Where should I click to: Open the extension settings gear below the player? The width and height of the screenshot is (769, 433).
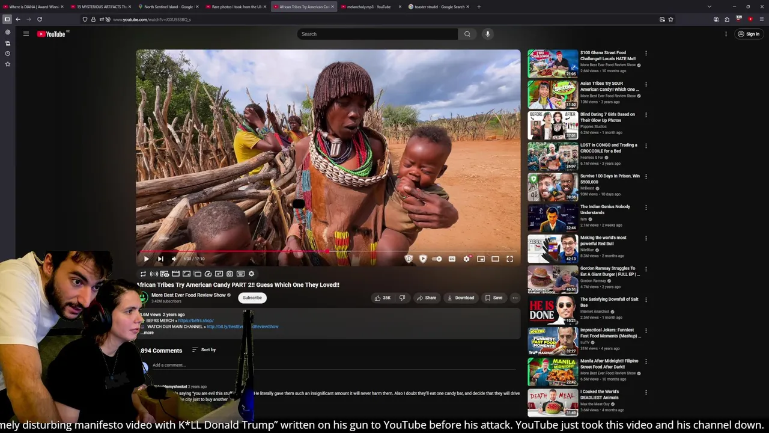(251, 274)
